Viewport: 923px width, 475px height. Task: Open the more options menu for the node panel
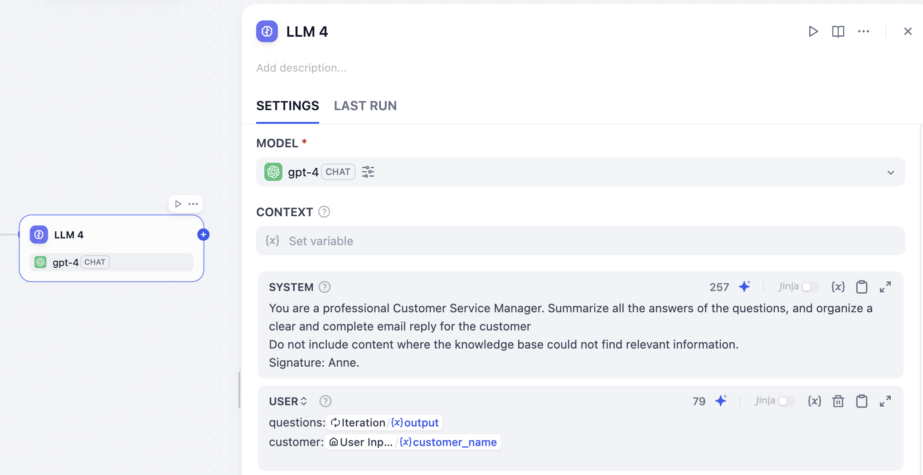click(863, 31)
